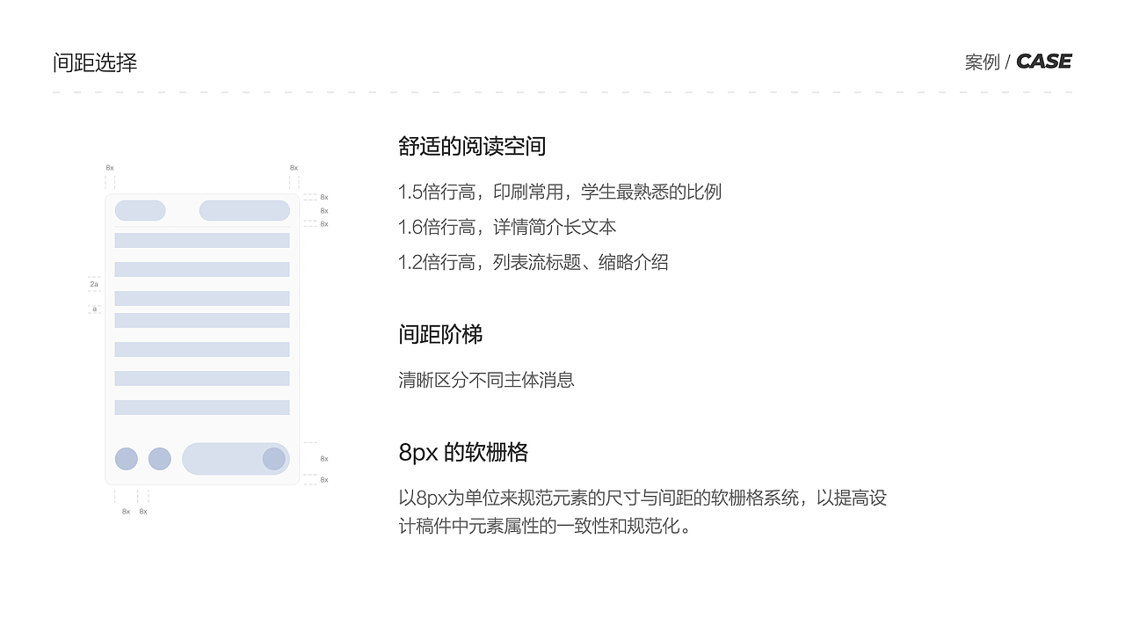1125x633 pixels.
Task: Click the CASE logo
Action: tap(1045, 62)
